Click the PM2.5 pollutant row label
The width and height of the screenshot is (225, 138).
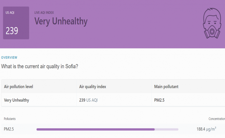click(x=9, y=129)
